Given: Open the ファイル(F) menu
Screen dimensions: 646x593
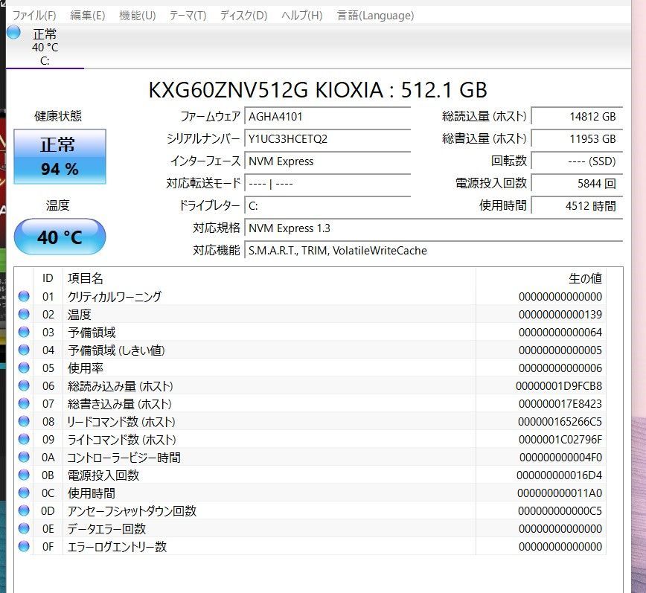Looking at the screenshot, I should [x=34, y=16].
